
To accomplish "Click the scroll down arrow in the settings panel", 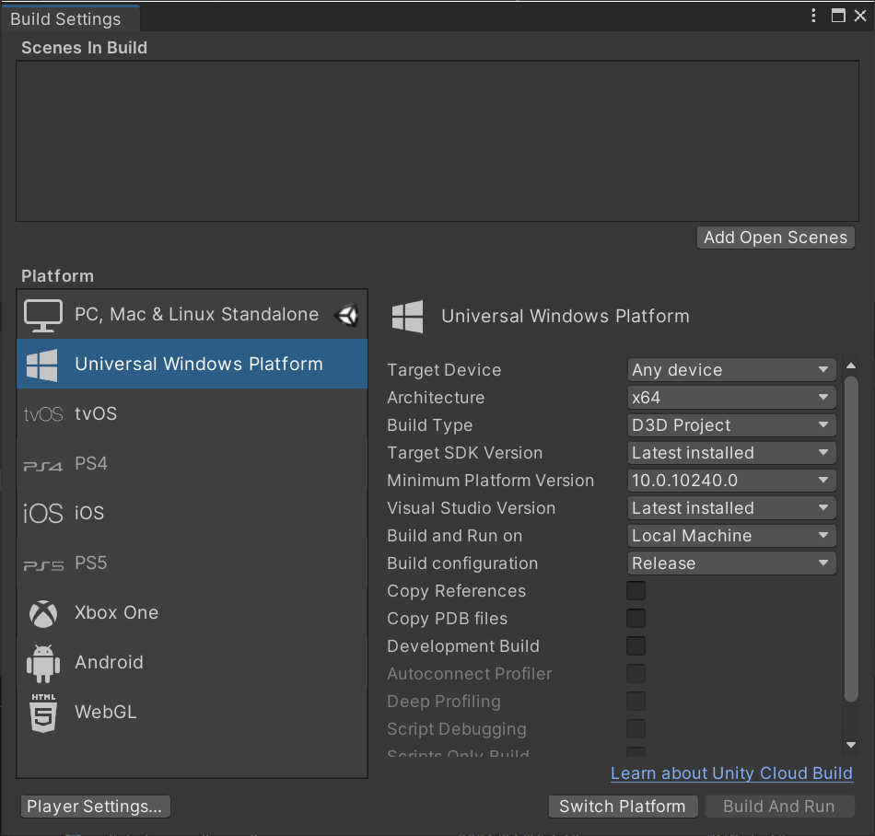I will click(x=851, y=745).
